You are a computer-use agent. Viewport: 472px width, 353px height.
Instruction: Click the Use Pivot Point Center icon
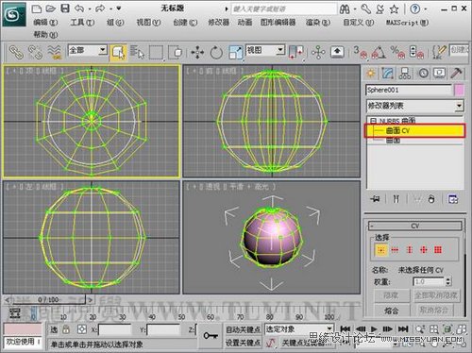click(296, 52)
